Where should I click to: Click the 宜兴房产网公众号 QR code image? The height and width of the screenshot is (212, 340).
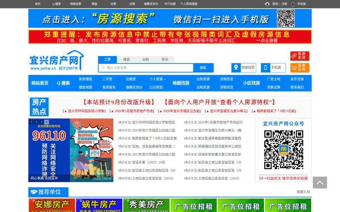coord(283,150)
